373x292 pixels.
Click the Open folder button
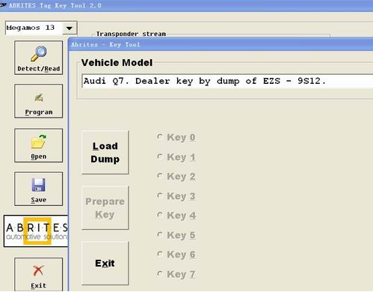coord(39,145)
